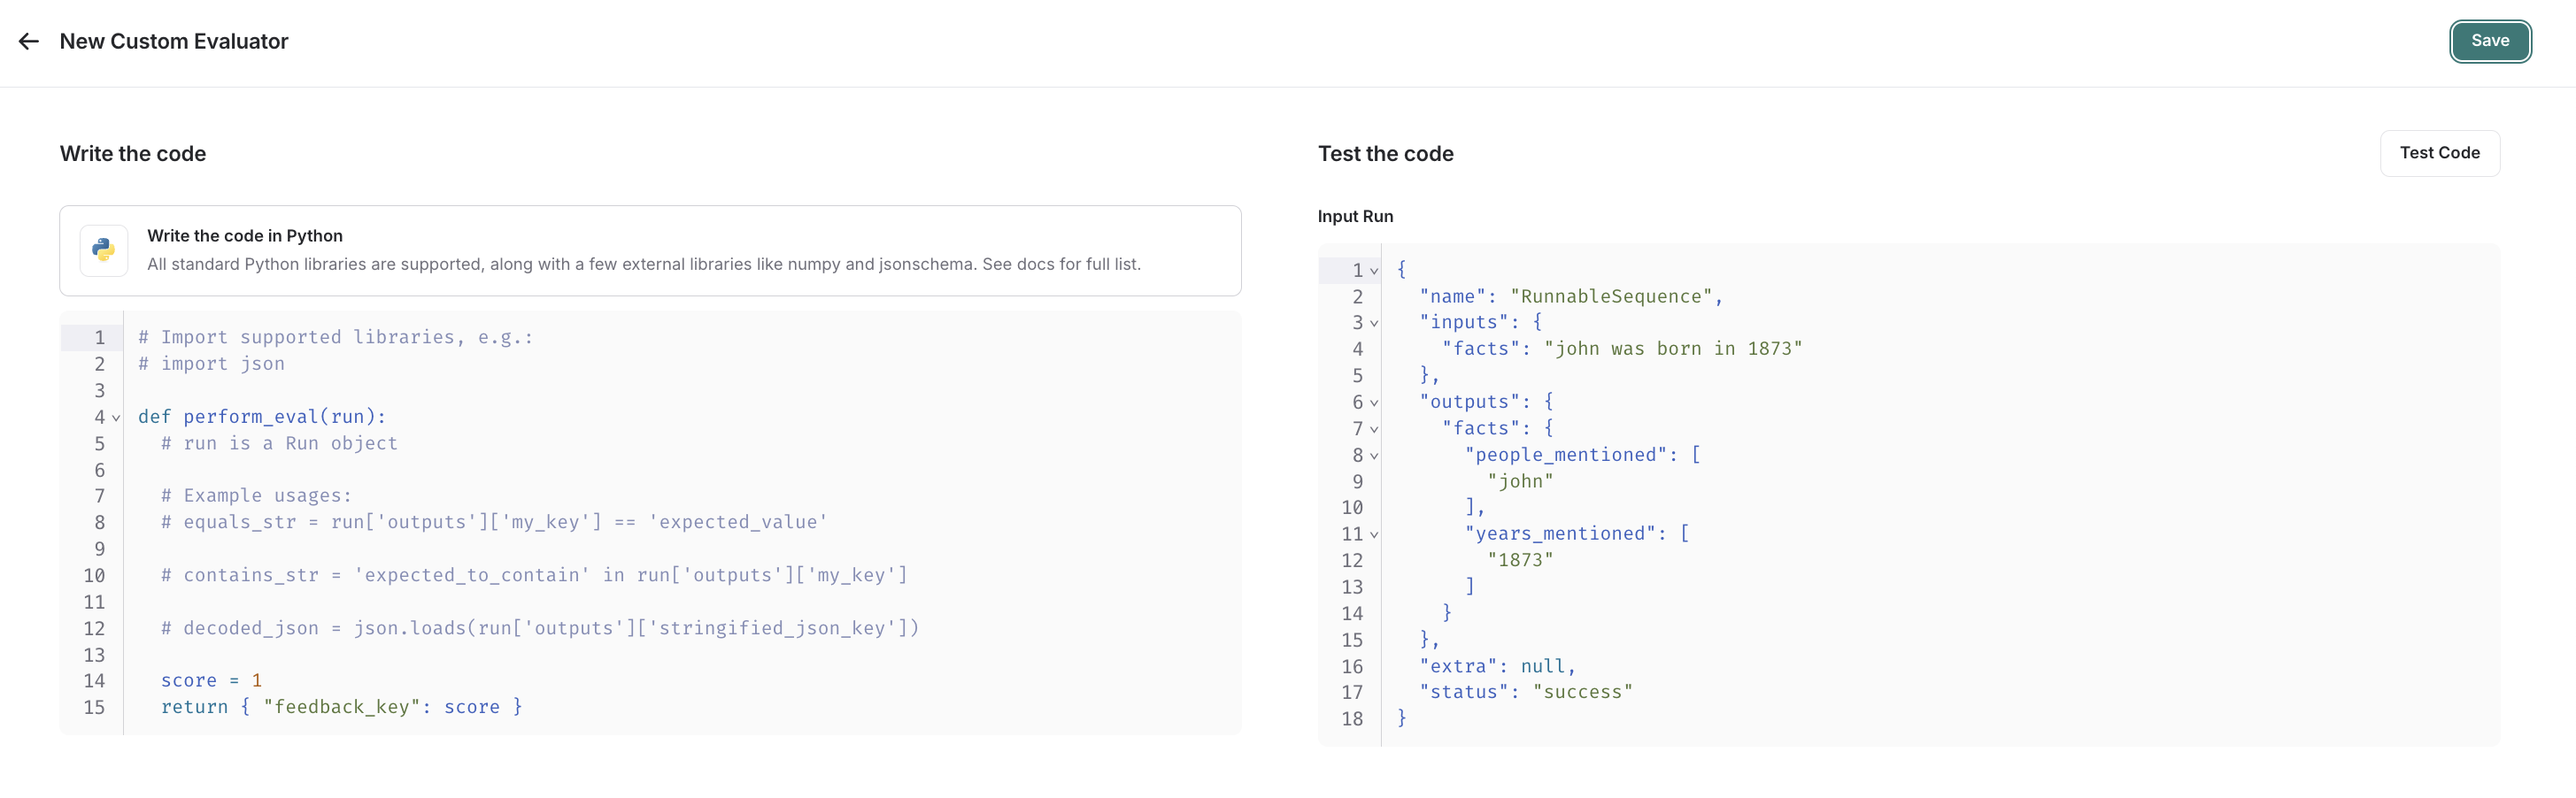
Task: Collapse the "people_mentioned" array fold arrow
Action: [x=1373, y=456]
